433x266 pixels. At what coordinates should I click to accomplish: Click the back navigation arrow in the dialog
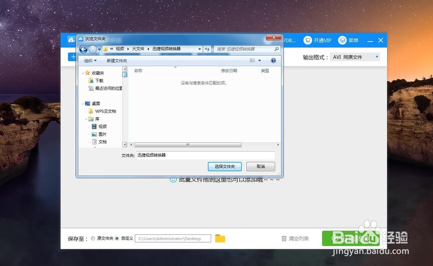click(83, 48)
